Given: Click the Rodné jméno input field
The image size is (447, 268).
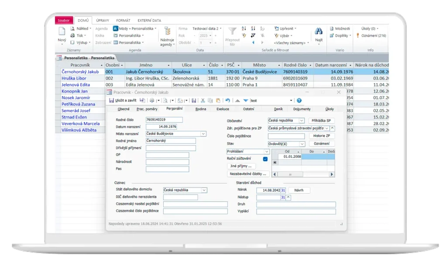Looking at the screenshot, I should tap(171, 141).
